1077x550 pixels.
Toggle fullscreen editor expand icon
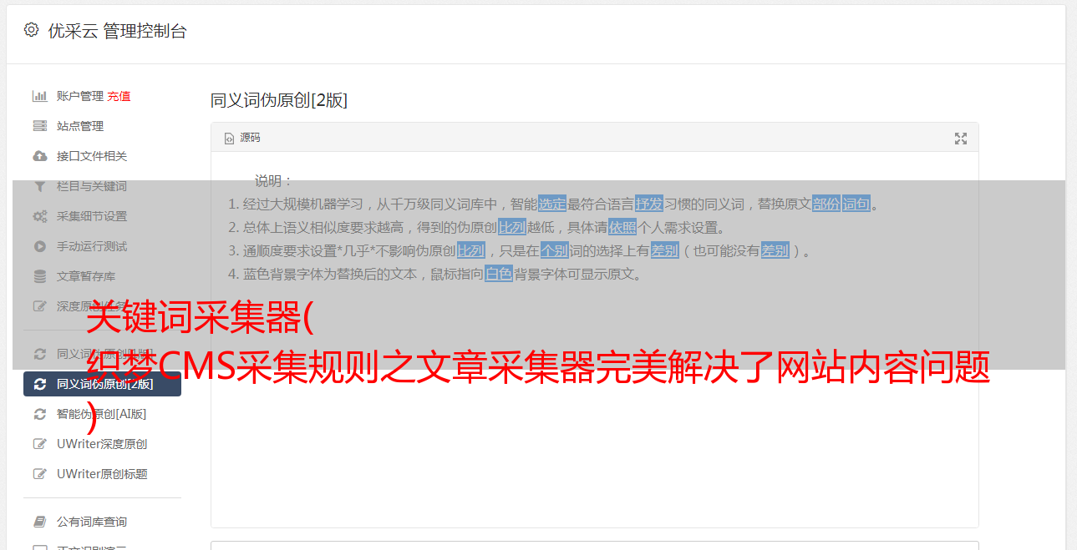click(x=961, y=139)
